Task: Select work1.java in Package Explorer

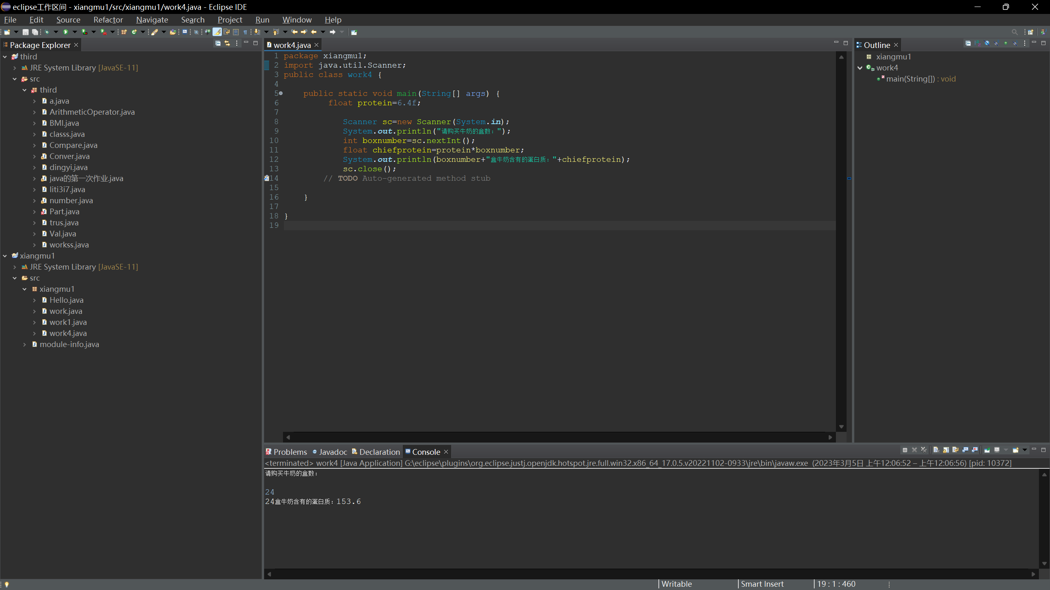Action: [x=68, y=322]
